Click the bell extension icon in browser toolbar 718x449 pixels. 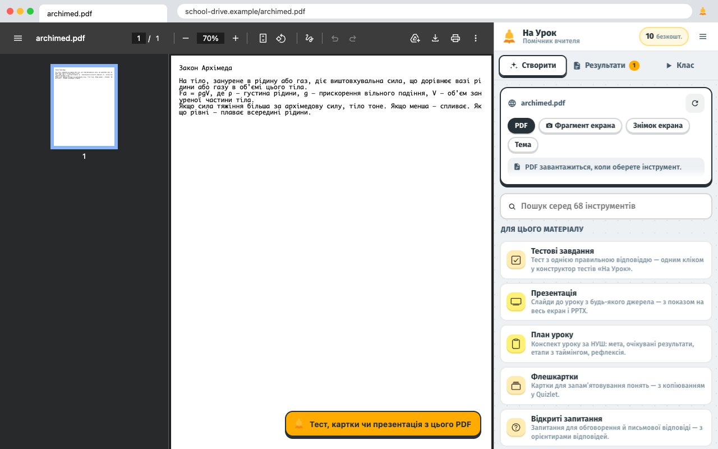click(x=703, y=11)
